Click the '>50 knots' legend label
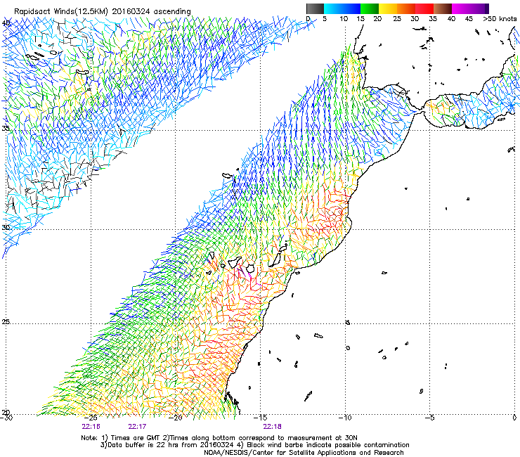Image resolution: width=520 pixels, height=457 pixels. click(500, 18)
